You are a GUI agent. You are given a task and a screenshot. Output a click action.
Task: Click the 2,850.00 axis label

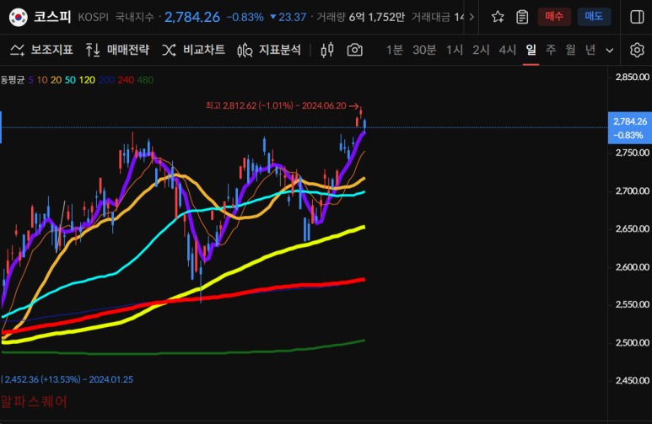point(633,77)
